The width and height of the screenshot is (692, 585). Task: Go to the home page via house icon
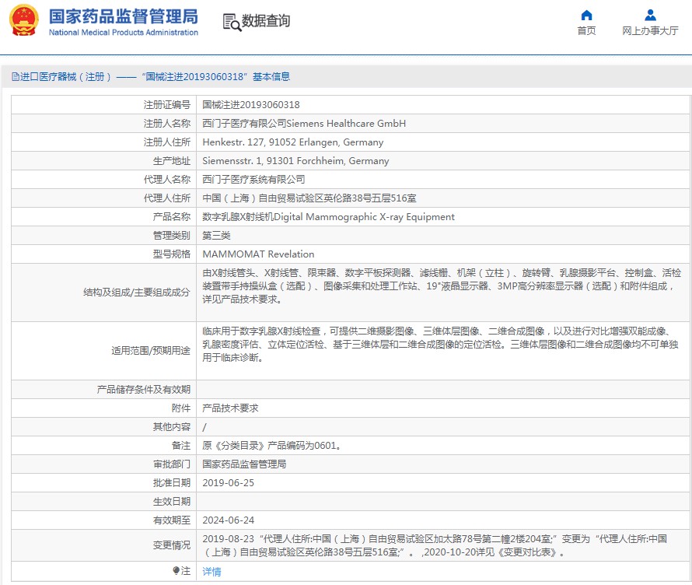click(x=586, y=16)
